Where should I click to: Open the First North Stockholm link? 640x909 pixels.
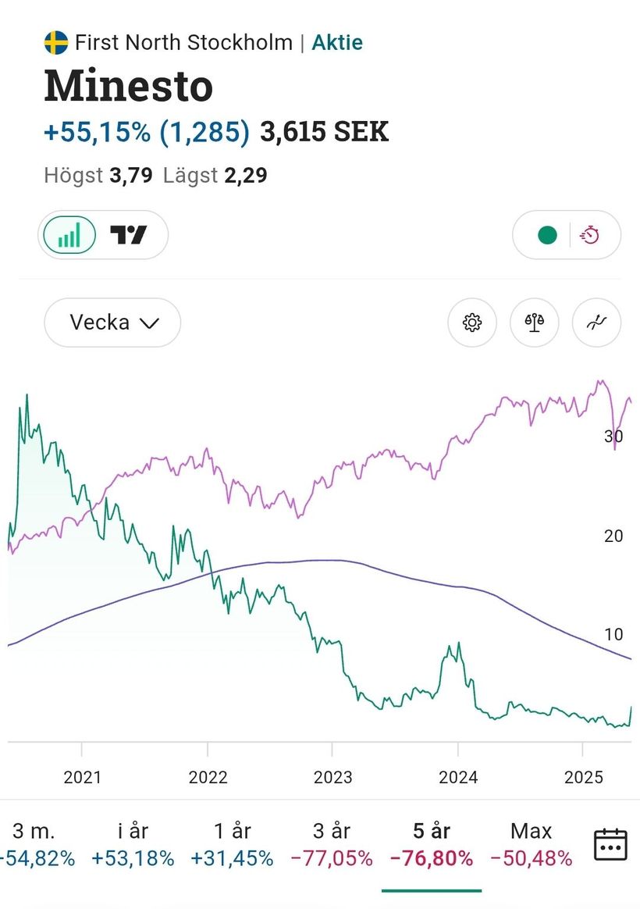tap(183, 42)
